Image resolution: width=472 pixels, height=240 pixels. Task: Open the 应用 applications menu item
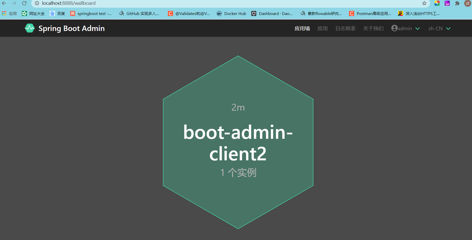pos(323,28)
